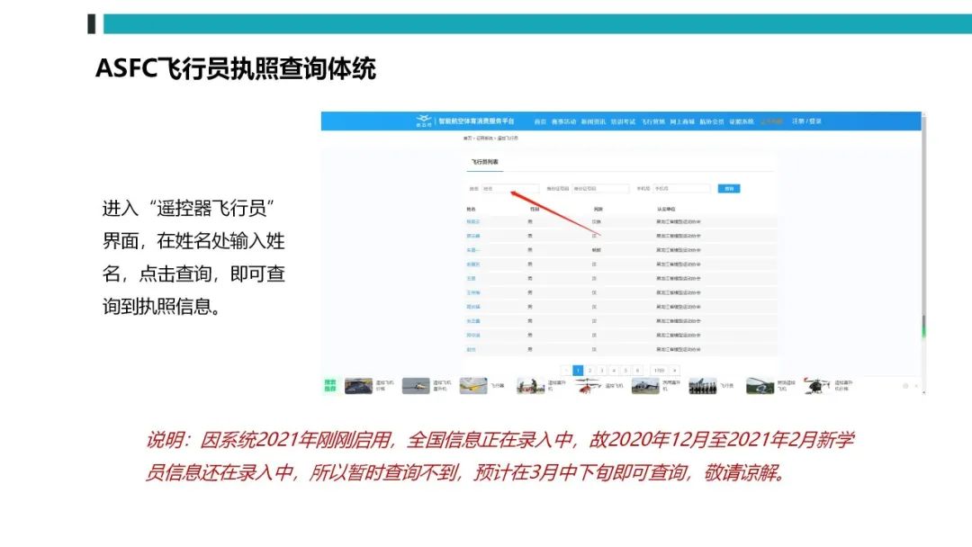Go to page 6 in the pagination

point(637,371)
